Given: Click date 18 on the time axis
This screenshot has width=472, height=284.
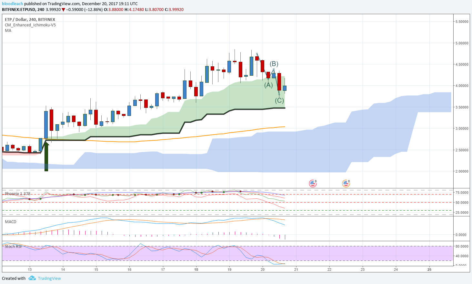Looking at the screenshot, I should 196,270.
